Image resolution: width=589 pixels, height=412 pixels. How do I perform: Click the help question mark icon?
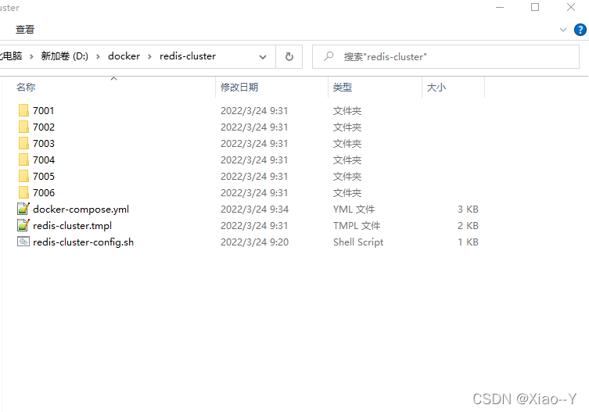580,30
